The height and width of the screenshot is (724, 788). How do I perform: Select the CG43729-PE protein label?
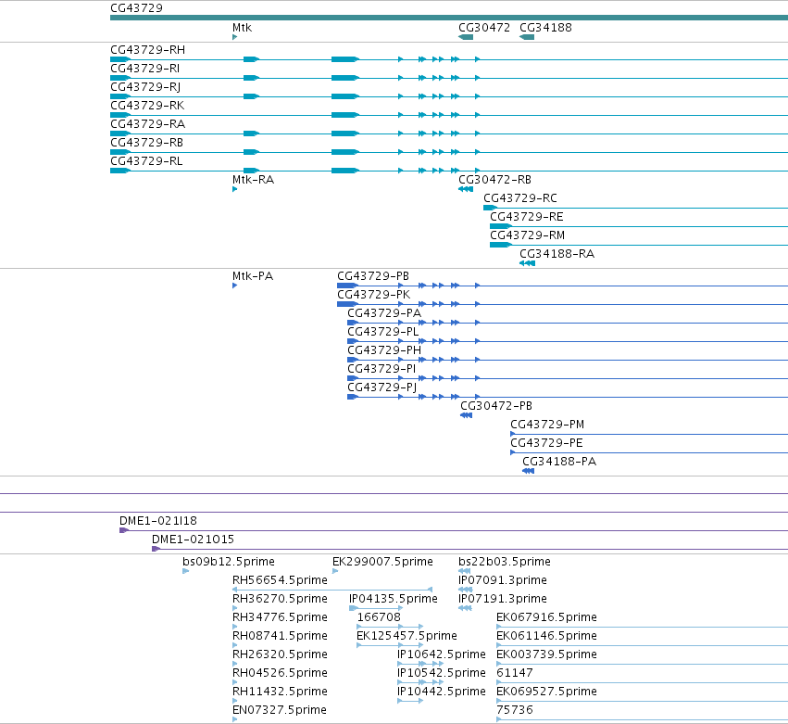coord(546,444)
